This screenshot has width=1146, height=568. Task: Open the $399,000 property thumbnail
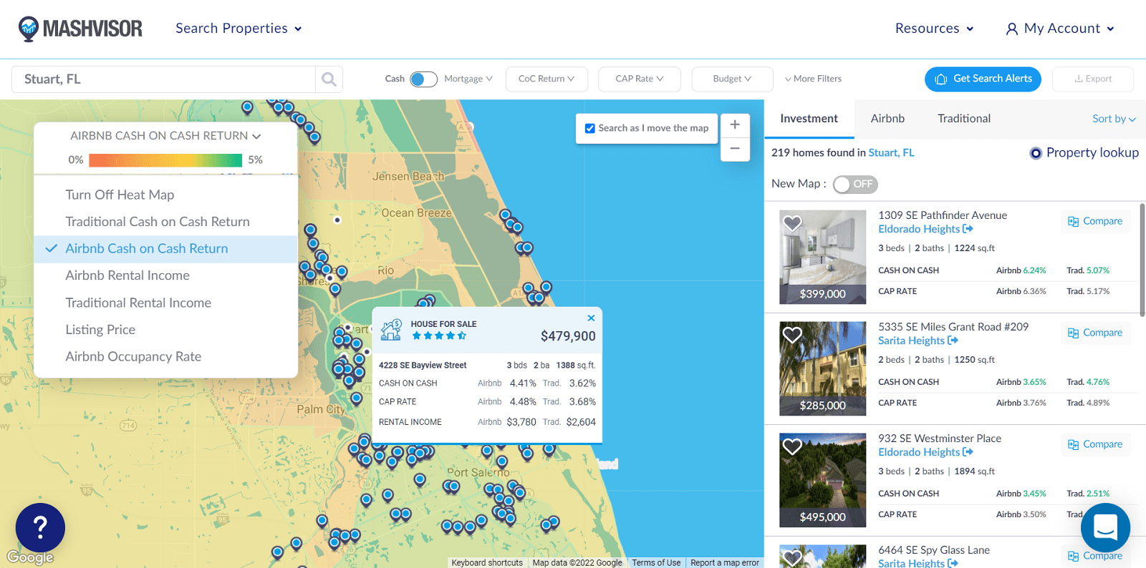click(x=823, y=257)
